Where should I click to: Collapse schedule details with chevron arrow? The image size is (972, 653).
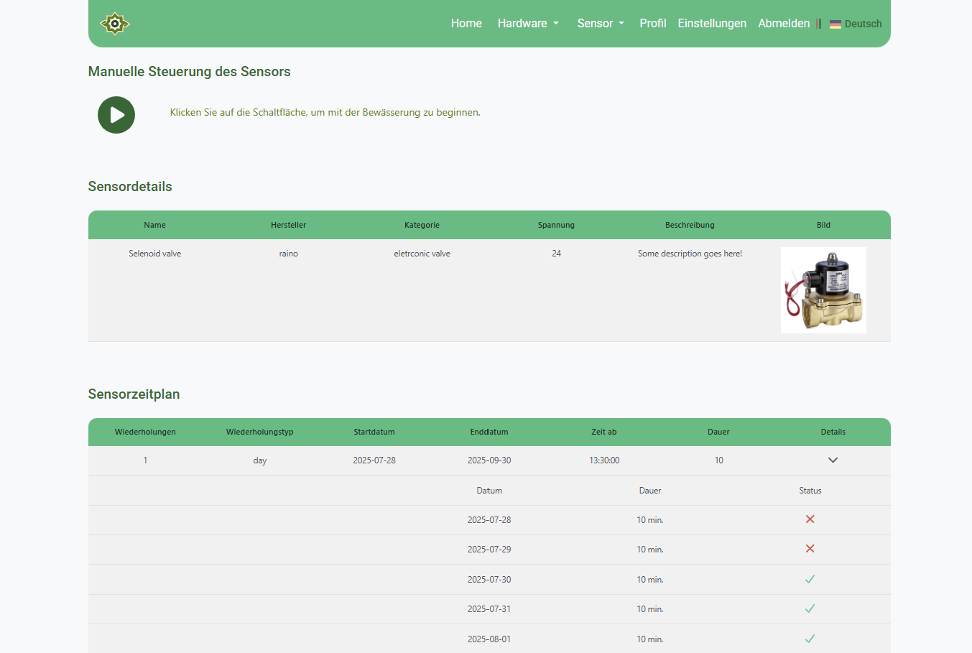pyautogui.click(x=833, y=460)
